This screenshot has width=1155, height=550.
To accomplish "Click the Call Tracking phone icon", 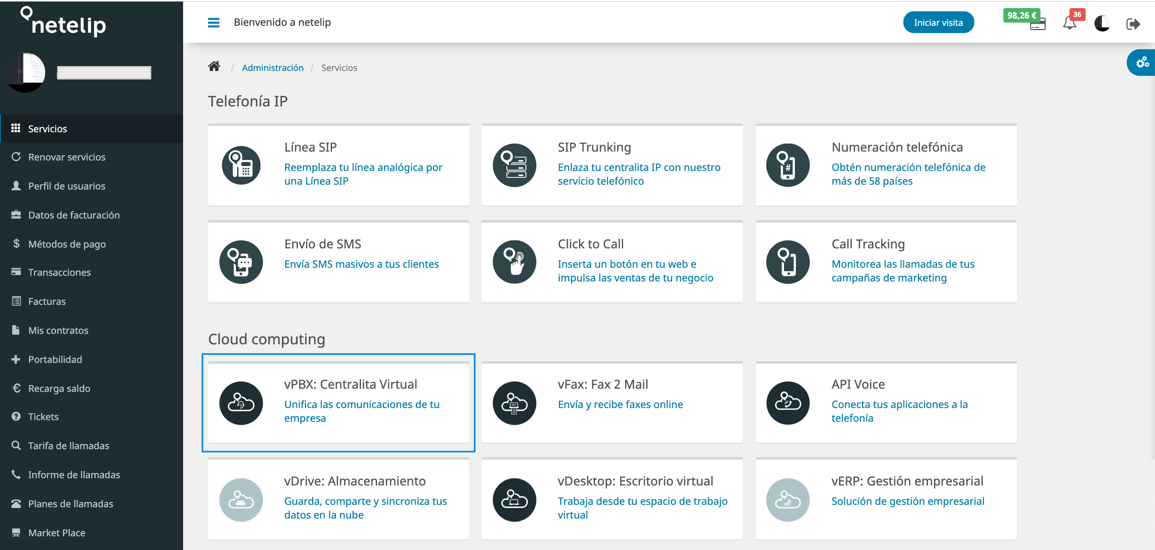I will pyautogui.click(x=788, y=262).
